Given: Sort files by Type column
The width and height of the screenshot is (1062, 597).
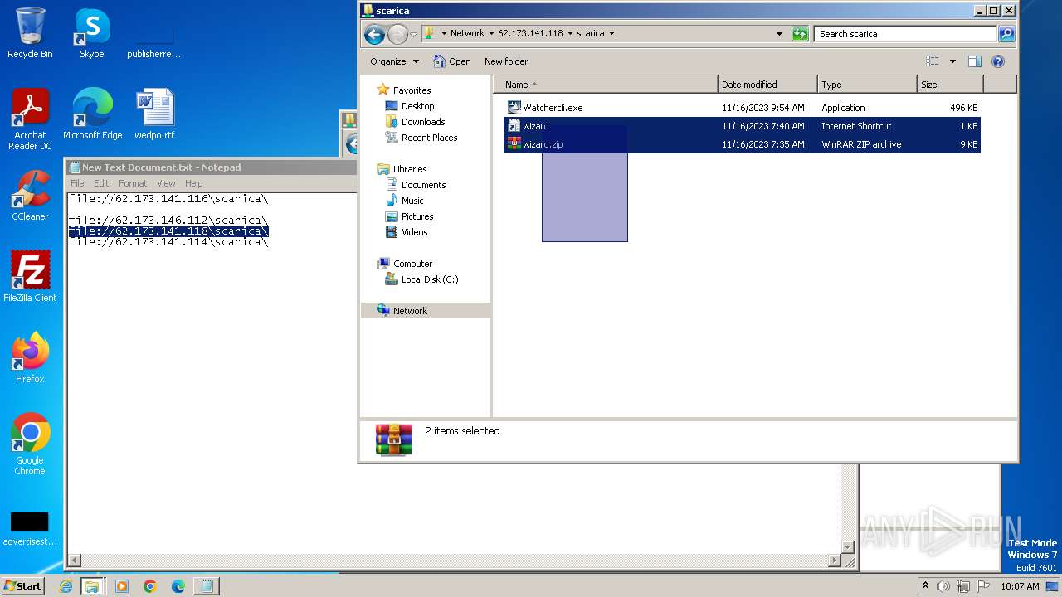Looking at the screenshot, I should 867,85.
